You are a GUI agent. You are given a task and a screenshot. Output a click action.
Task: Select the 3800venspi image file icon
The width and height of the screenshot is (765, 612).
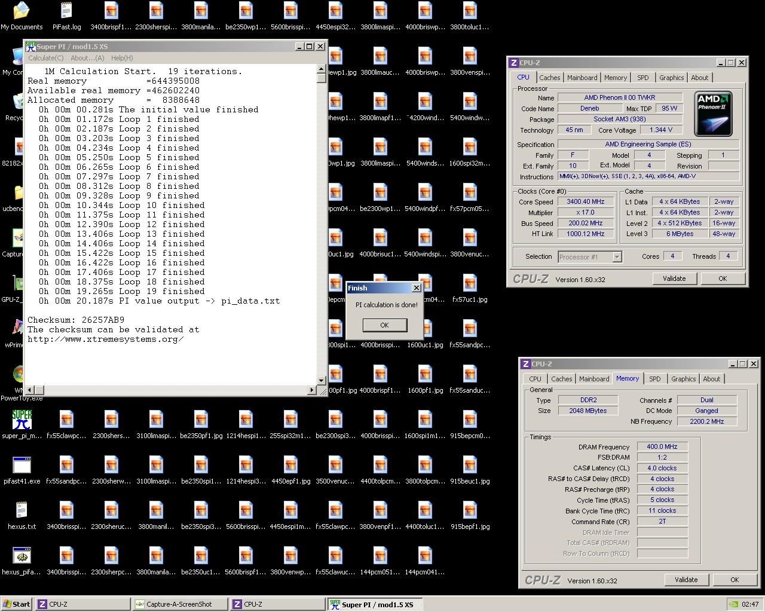[470, 56]
